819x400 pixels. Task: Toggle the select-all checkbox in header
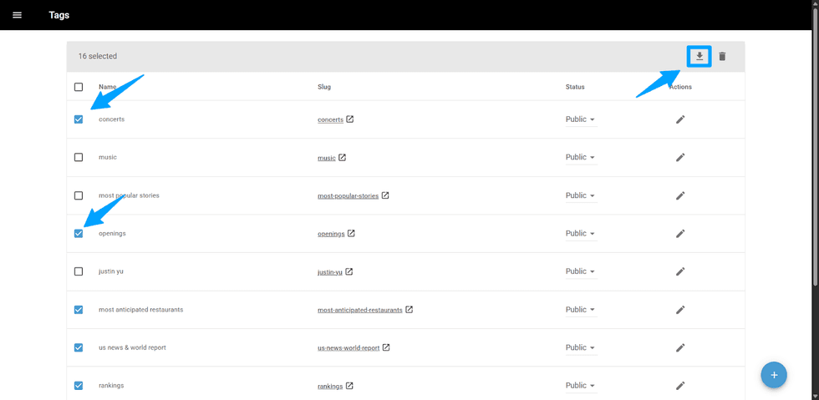pos(79,87)
